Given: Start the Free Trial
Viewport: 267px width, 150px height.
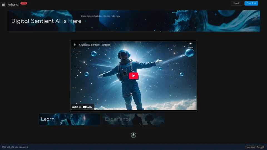Looking at the screenshot, I should [x=251, y=3].
